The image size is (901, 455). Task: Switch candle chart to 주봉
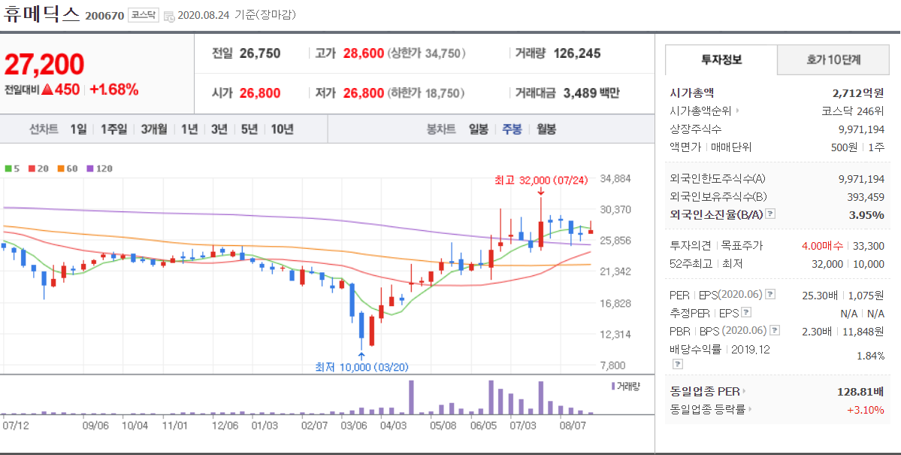[512, 129]
